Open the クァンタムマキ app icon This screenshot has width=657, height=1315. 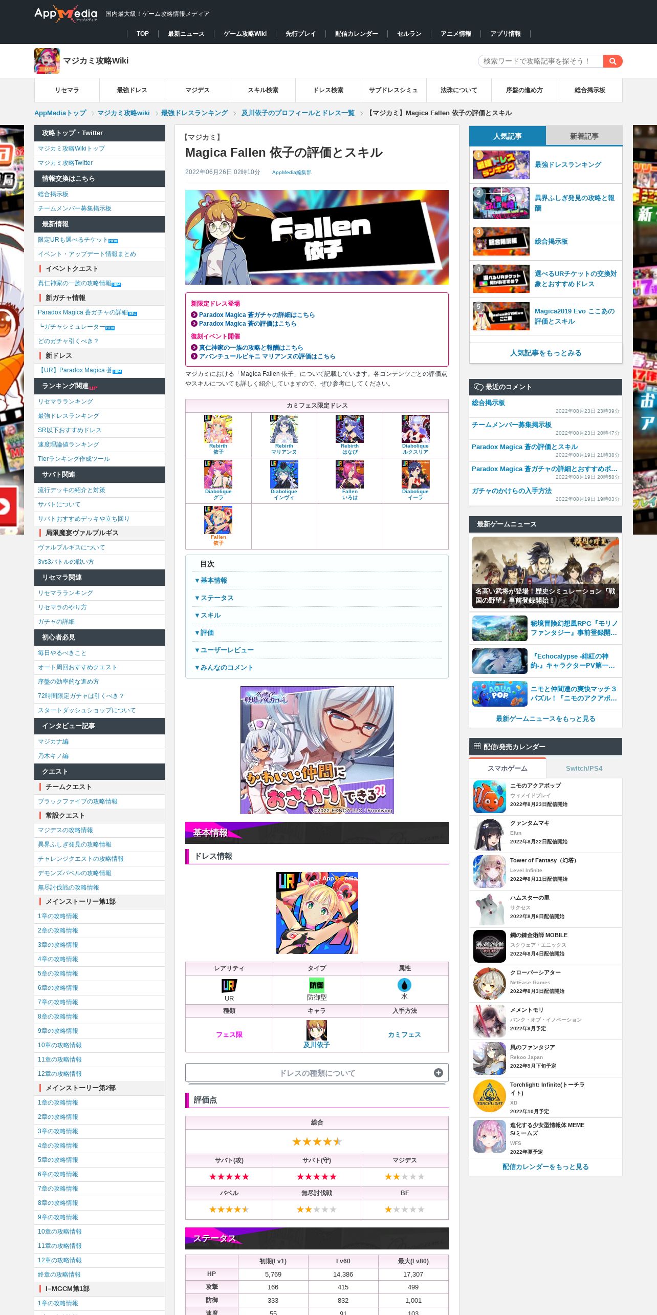click(490, 834)
